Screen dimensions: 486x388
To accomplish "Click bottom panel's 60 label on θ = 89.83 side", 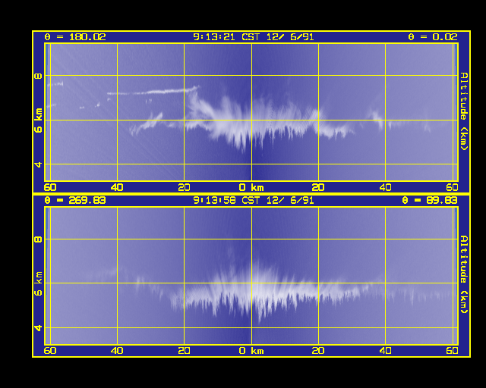I will tap(453, 351).
